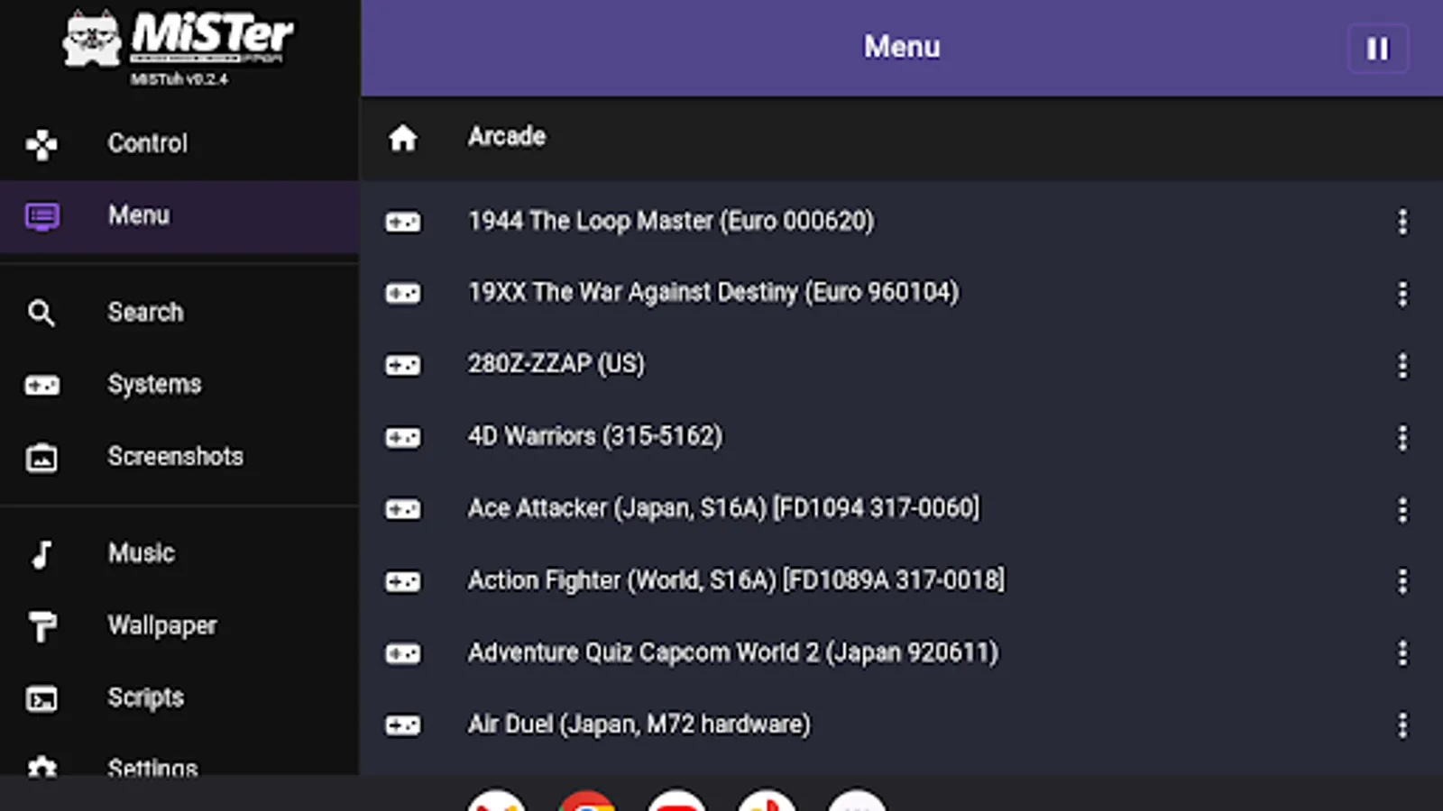Launch Adventure Quiz Capcom World 2
Screen dimensions: 1443x811
[731, 652]
